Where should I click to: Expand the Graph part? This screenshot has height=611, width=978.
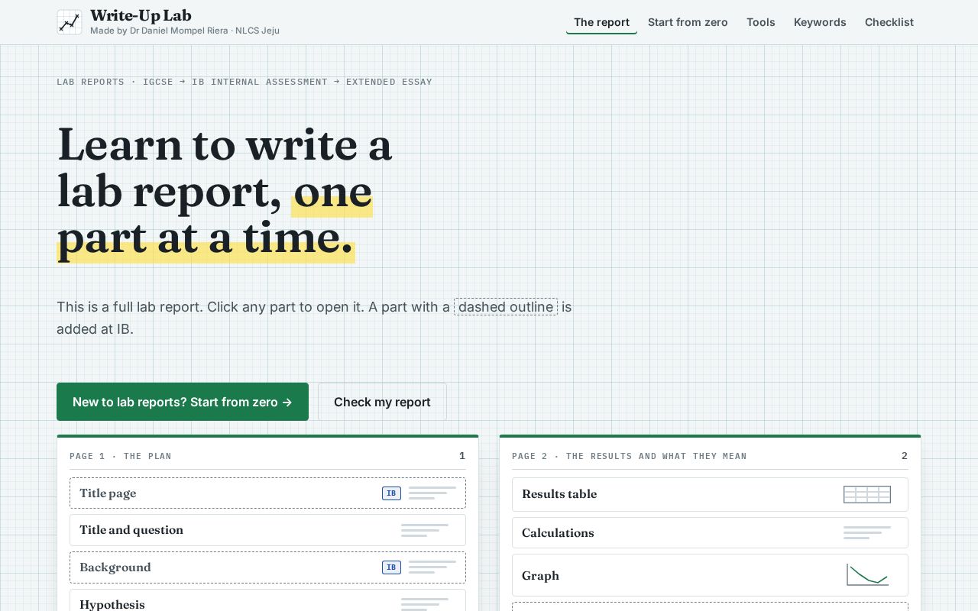pyautogui.click(x=710, y=575)
